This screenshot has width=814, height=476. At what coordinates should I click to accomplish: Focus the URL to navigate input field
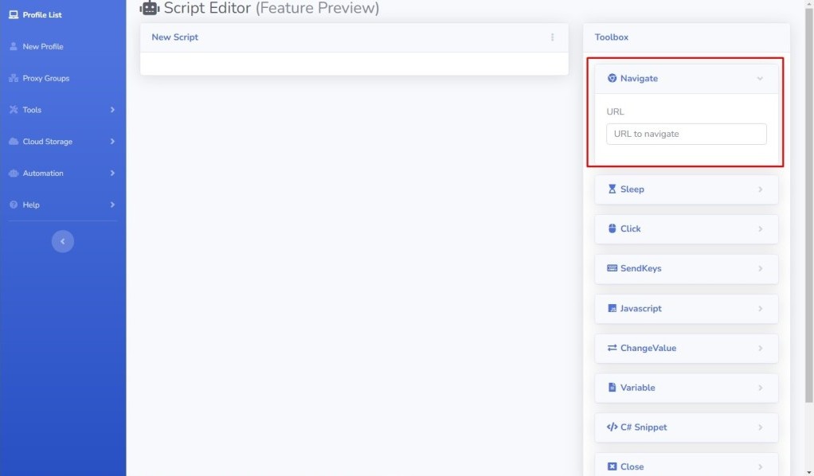click(687, 134)
